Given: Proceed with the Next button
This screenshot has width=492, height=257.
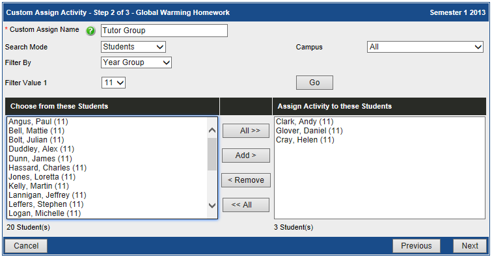Looking at the screenshot, I should pyautogui.click(x=470, y=246).
